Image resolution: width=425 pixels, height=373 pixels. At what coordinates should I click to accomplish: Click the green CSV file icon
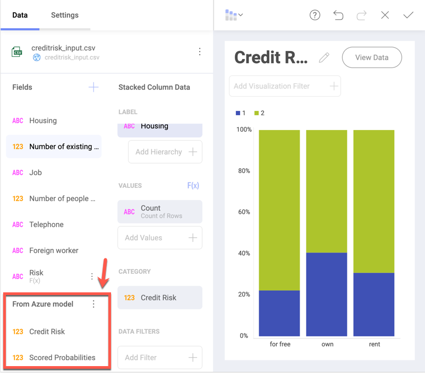16,51
